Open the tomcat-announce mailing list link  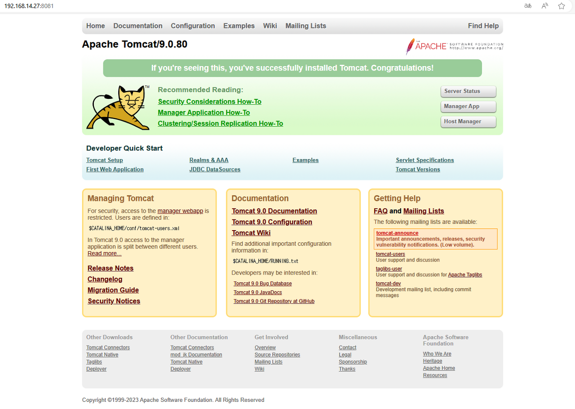(x=397, y=233)
